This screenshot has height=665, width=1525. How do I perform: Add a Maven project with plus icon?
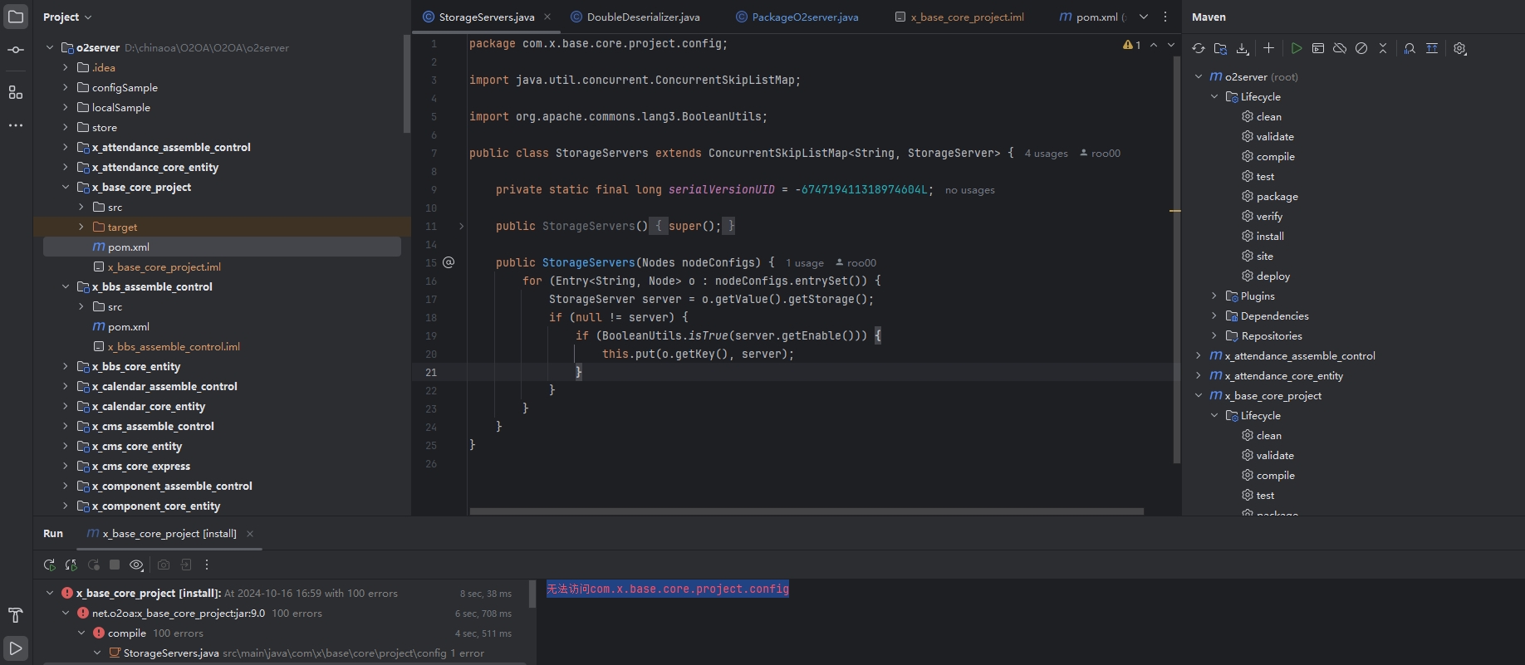[x=1268, y=49]
